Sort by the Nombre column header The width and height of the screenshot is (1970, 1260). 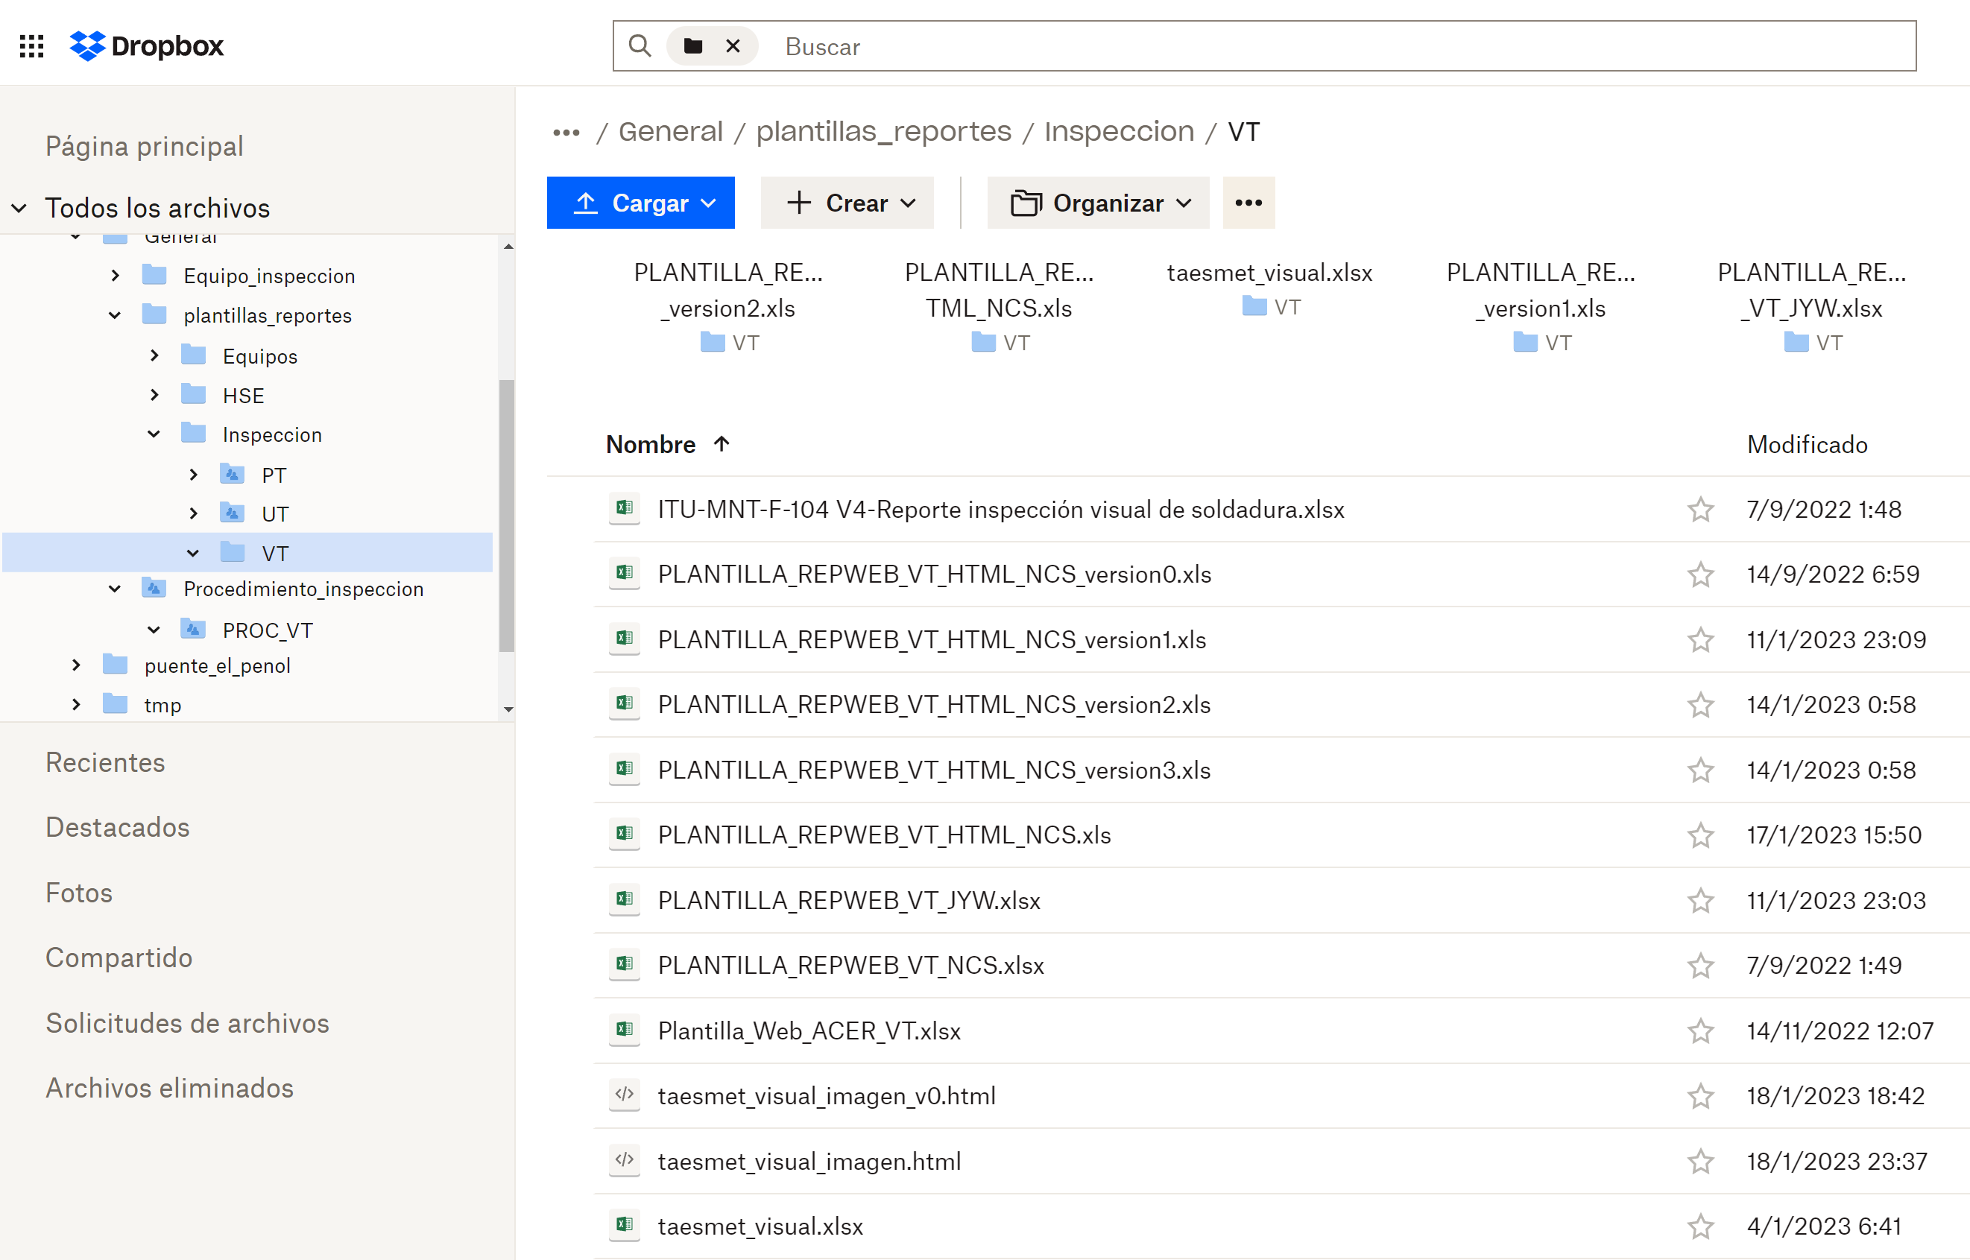pyautogui.click(x=651, y=444)
